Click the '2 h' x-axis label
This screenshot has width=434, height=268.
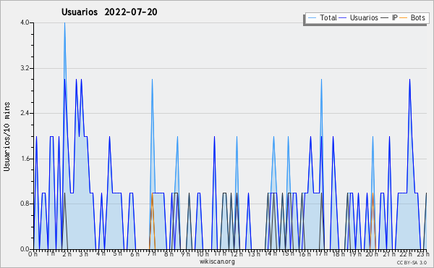click(x=67, y=254)
